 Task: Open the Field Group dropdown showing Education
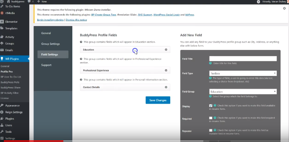click(x=243, y=92)
